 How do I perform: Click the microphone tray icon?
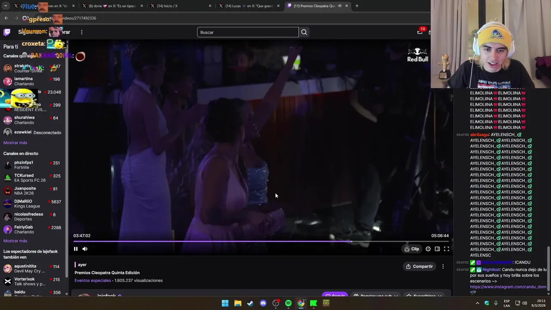(x=496, y=303)
